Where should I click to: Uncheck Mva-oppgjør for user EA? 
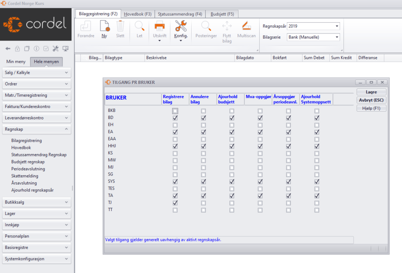(x=260, y=132)
